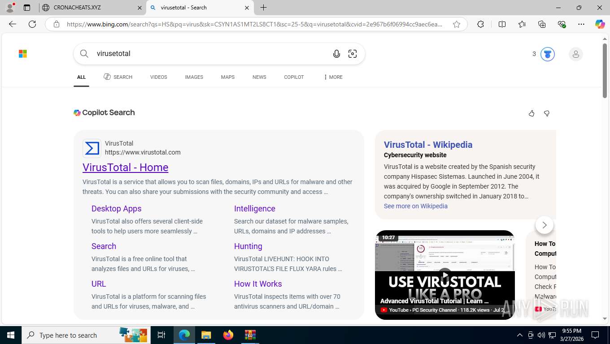
Task: Open visual search camera icon
Action: tap(353, 54)
